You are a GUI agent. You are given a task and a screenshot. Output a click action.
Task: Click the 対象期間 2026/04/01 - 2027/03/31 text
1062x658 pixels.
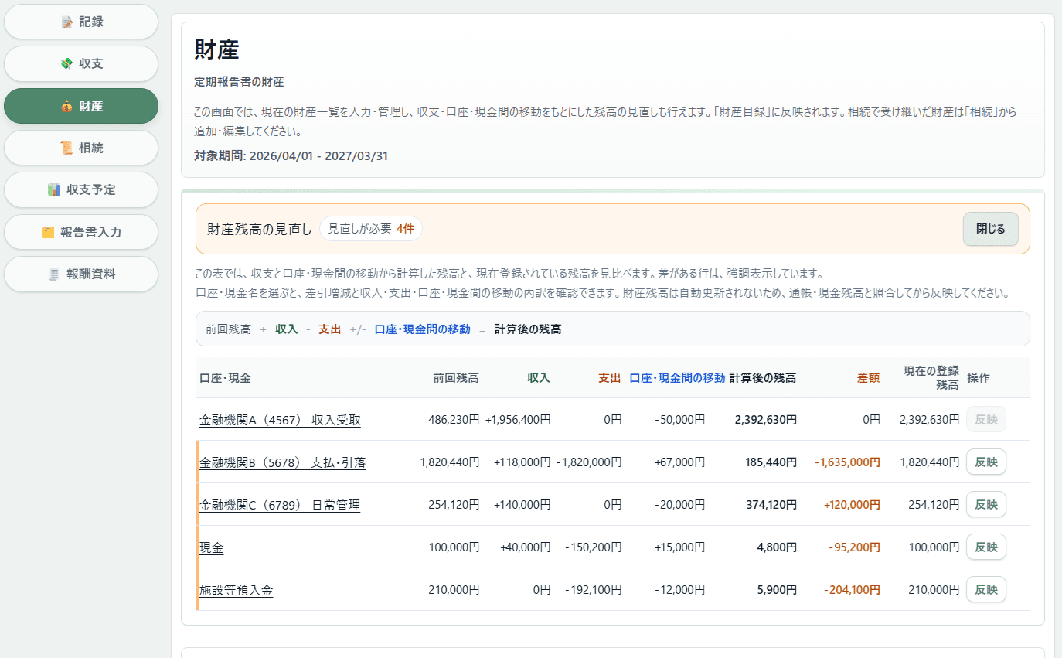click(x=291, y=156)
